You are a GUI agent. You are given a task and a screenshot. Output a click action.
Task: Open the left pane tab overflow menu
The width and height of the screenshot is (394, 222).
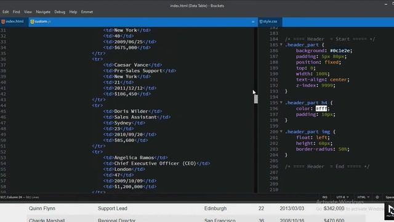[x=253, y=22]
